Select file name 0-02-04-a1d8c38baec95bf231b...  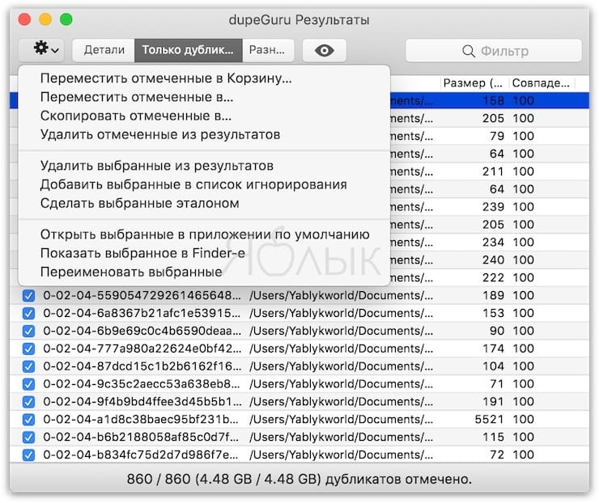[141, 419]
